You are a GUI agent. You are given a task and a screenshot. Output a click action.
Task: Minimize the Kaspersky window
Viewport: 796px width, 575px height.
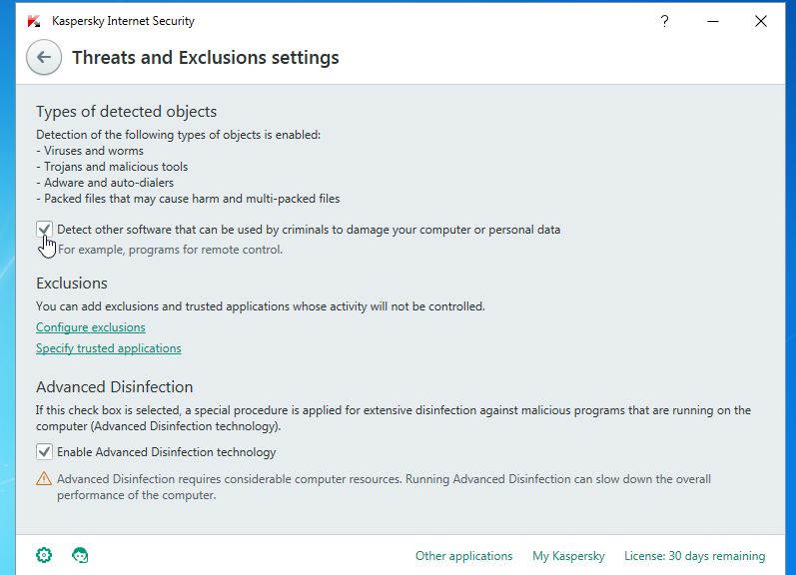713,21
